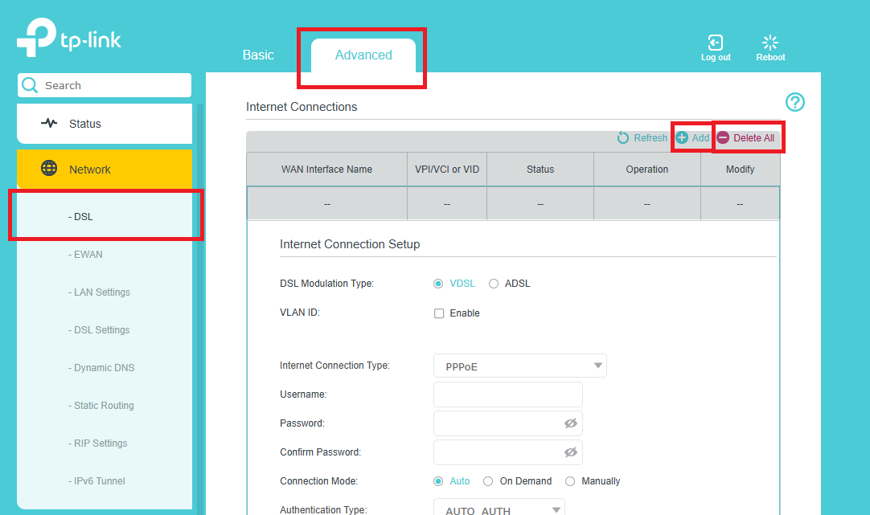Screen dimensions: 870x515
Task: Enable the VLAN ID checkbox
Action: click(438, 313)
